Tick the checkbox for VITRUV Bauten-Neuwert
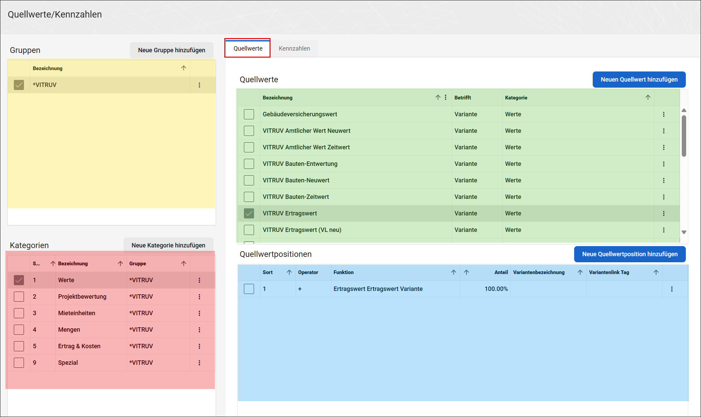701x417 pixels. coord(249,180)
